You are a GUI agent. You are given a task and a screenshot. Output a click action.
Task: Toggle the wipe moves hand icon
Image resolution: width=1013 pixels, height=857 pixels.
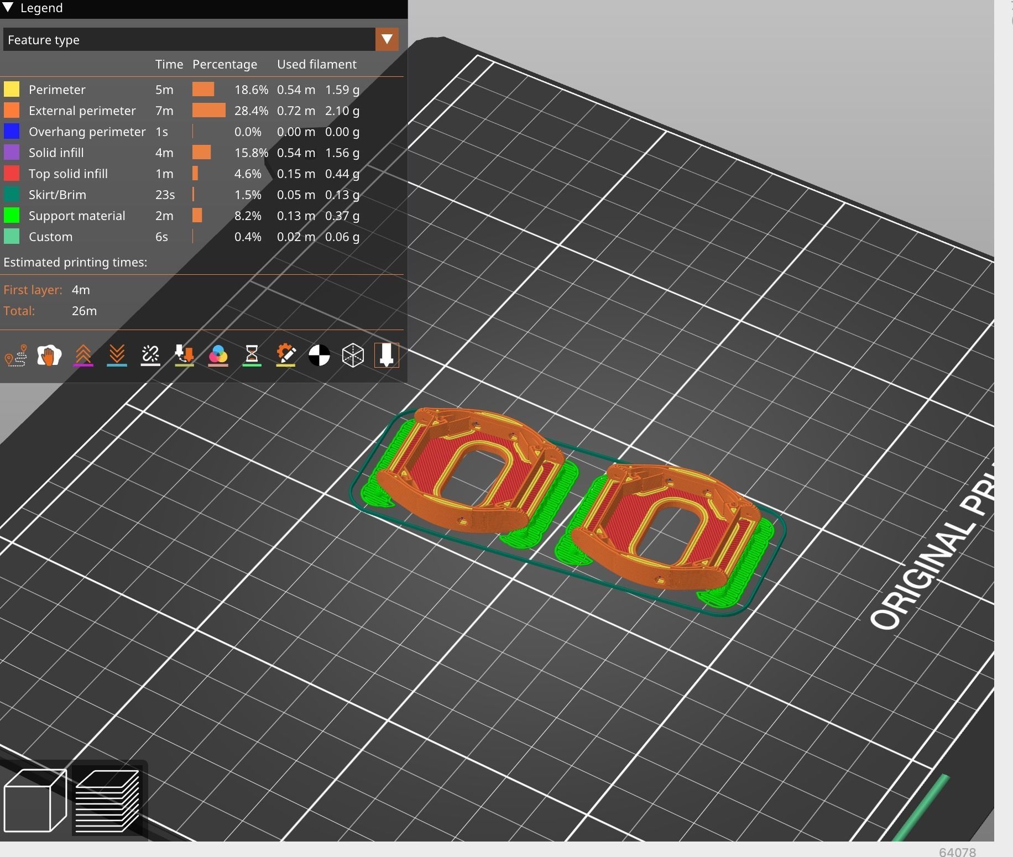tap(49, 356)
